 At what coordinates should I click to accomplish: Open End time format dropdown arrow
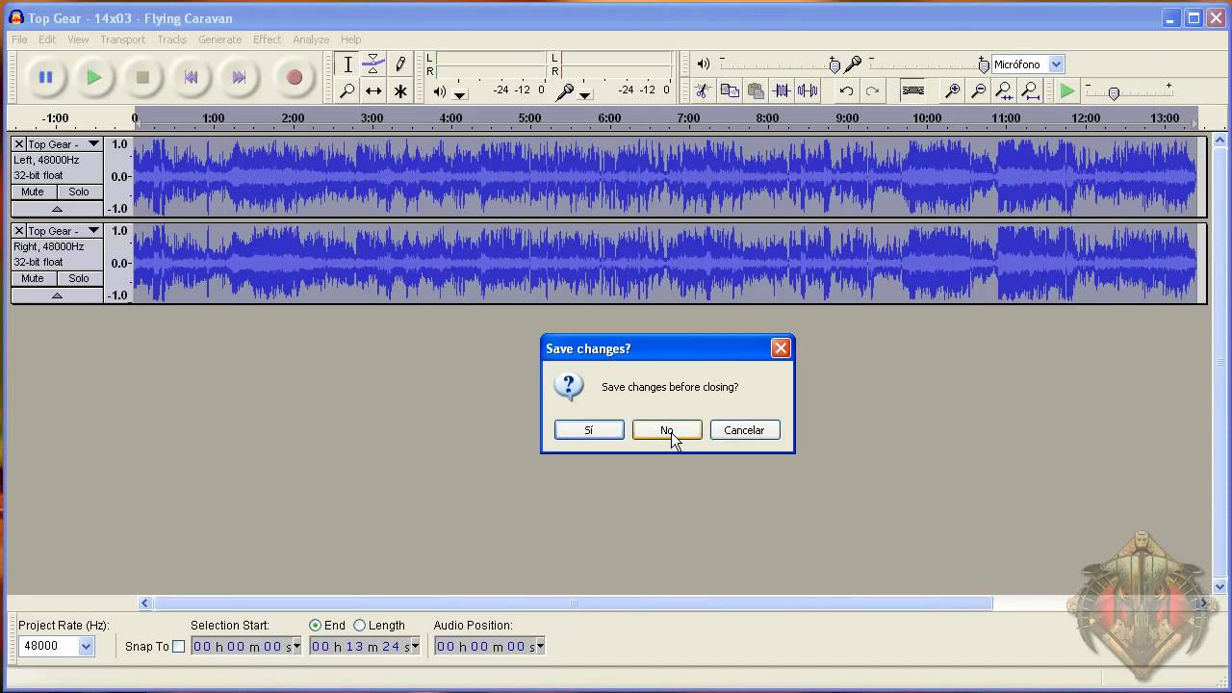click(x=415, y=647)
